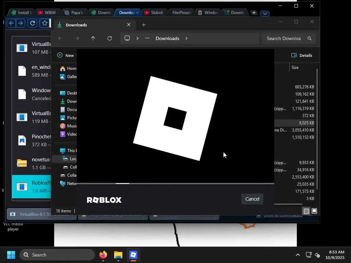Add a new File Explorer tab
The height and width of the screenshot is (263, 351).
[144, 25]
